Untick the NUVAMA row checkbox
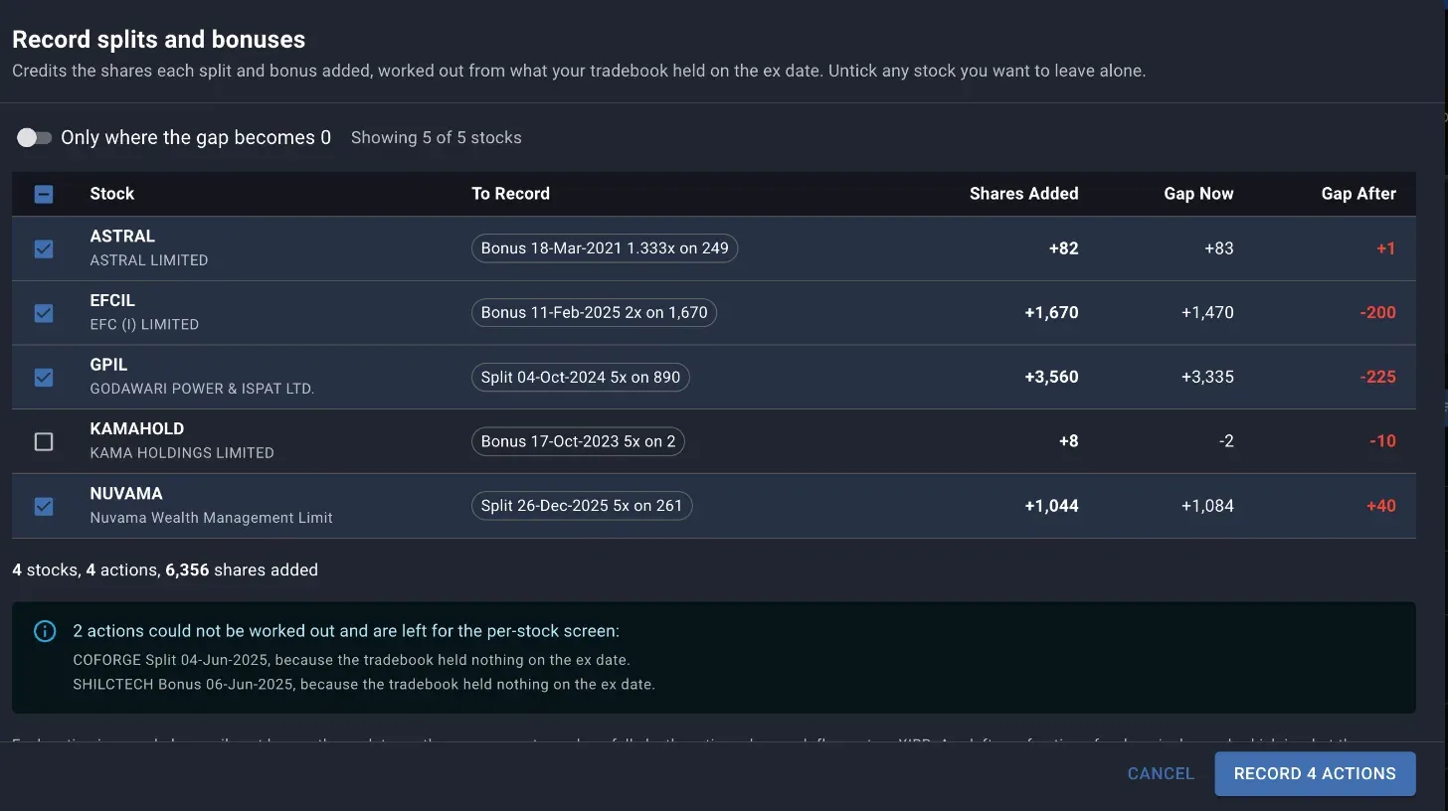 pos(44,506)
